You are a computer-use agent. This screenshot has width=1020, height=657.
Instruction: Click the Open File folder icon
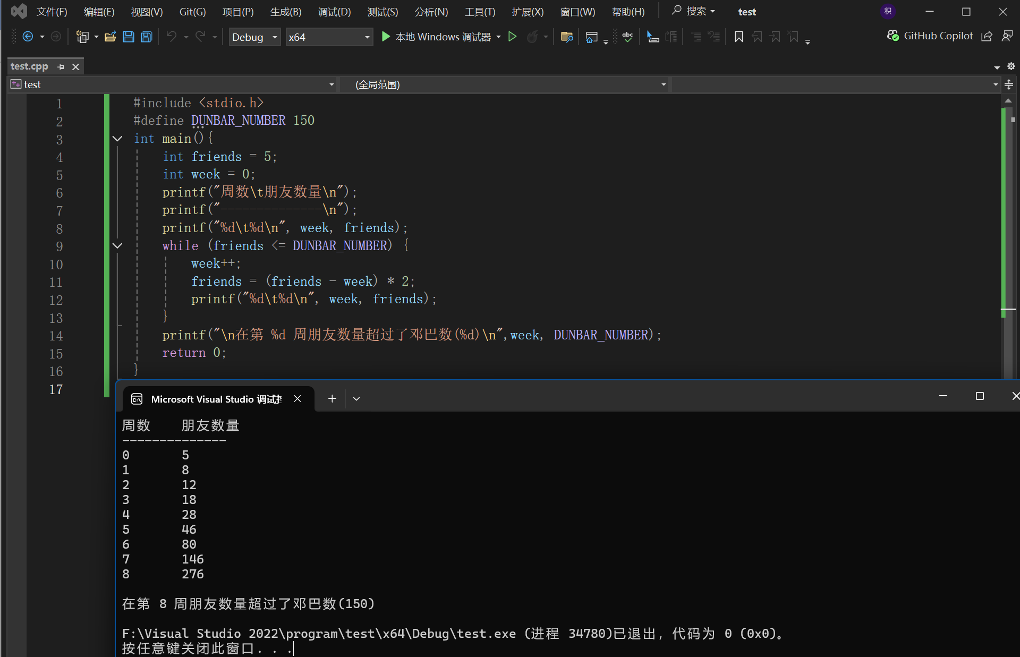click(110, 37)
